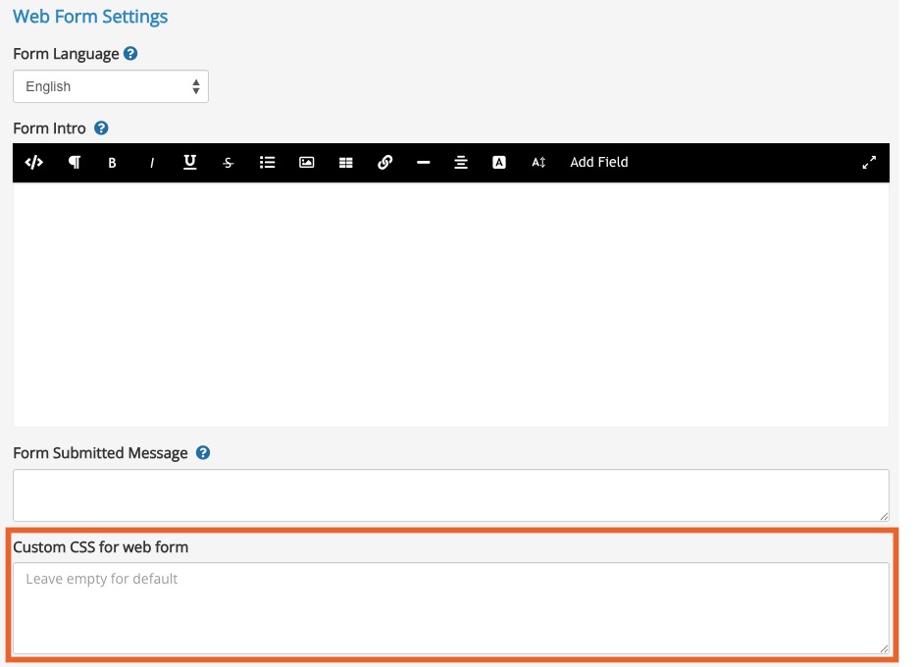This screenshot has height=667, width=919.
Task: Open the Add Field menu
Action: (599, 163)
